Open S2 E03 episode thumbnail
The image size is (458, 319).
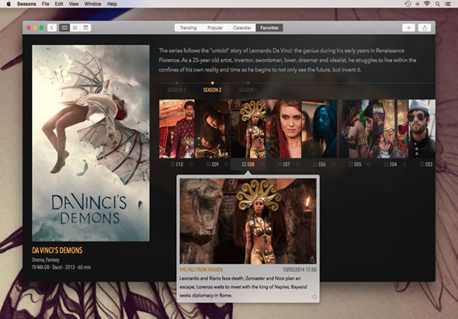422,129
